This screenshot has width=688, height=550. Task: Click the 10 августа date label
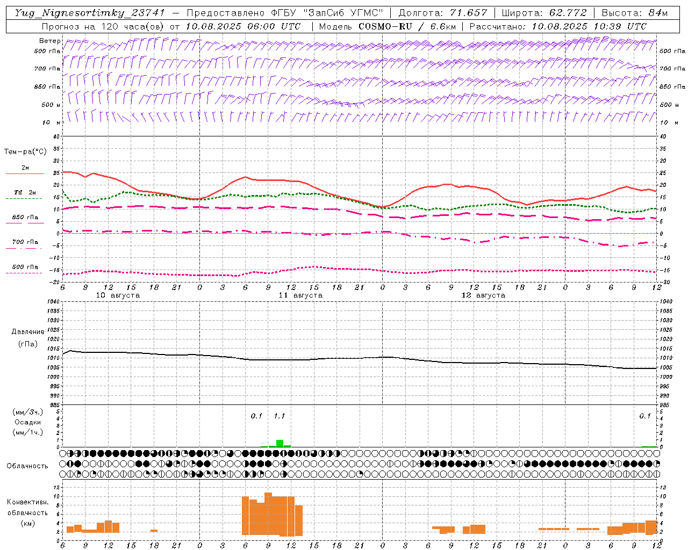pyautogui.click(x=118, y=295)
